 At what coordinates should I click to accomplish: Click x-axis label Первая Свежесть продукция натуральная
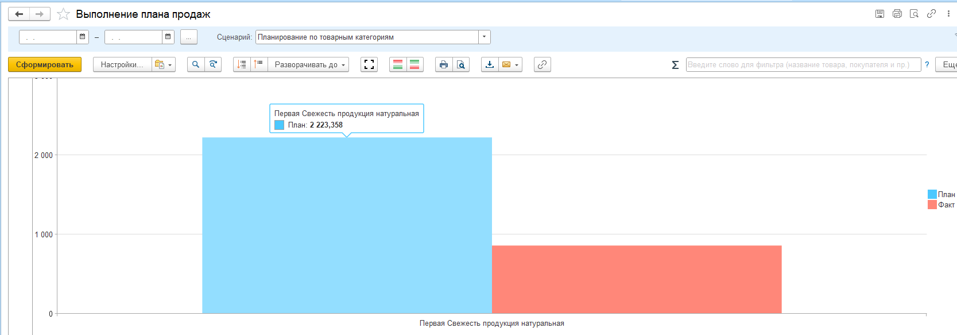[491, 324]
